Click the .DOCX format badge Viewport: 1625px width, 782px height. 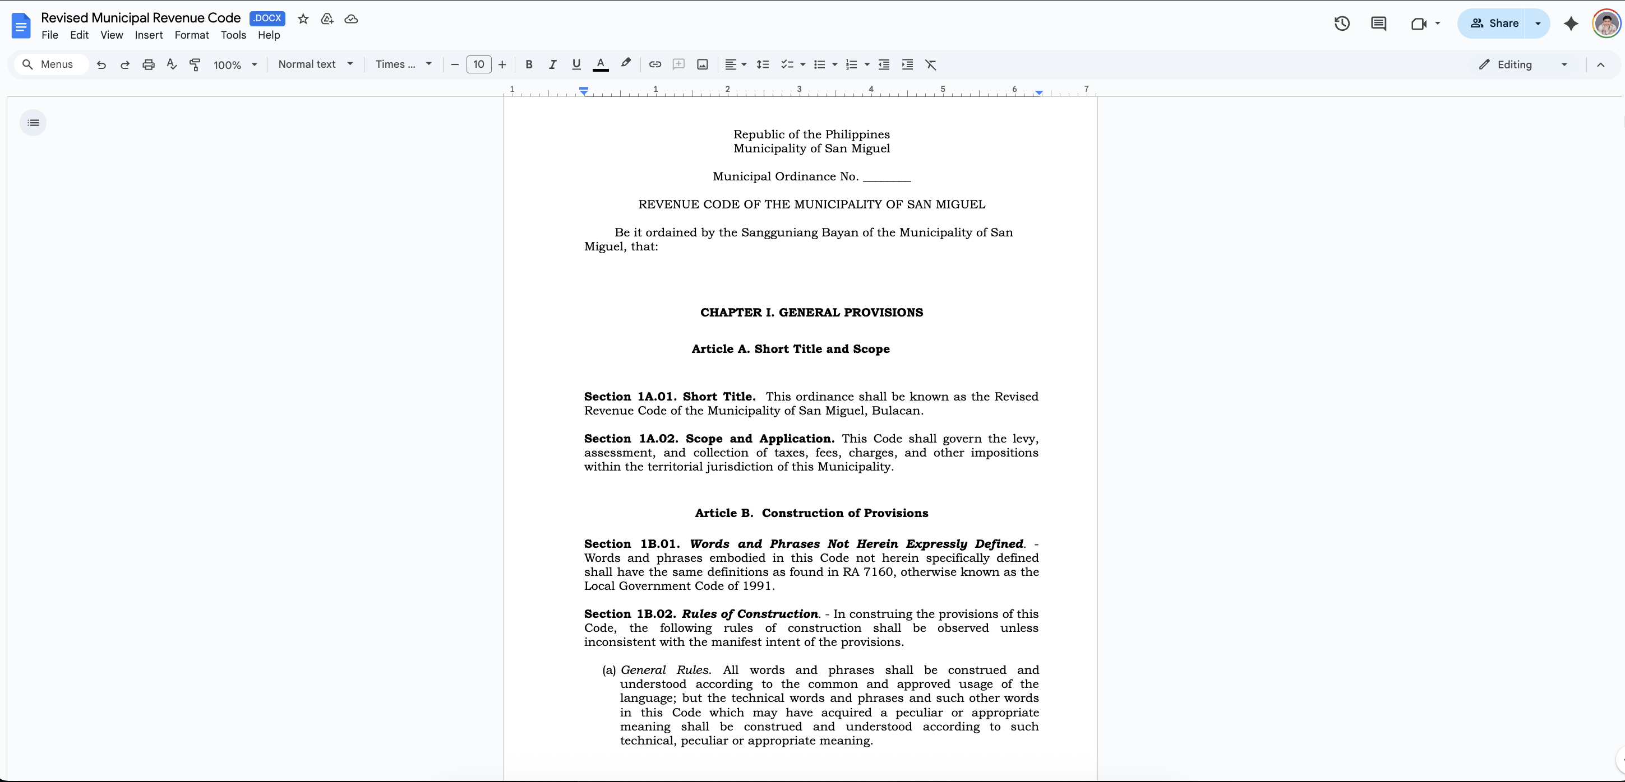(x=267, y=18)
